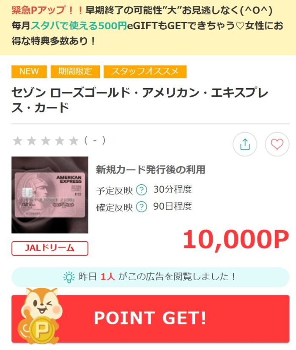The image size is (296, 350).
Task: Click the squirrel mascot with coin
Action: (x=39, y=317)
